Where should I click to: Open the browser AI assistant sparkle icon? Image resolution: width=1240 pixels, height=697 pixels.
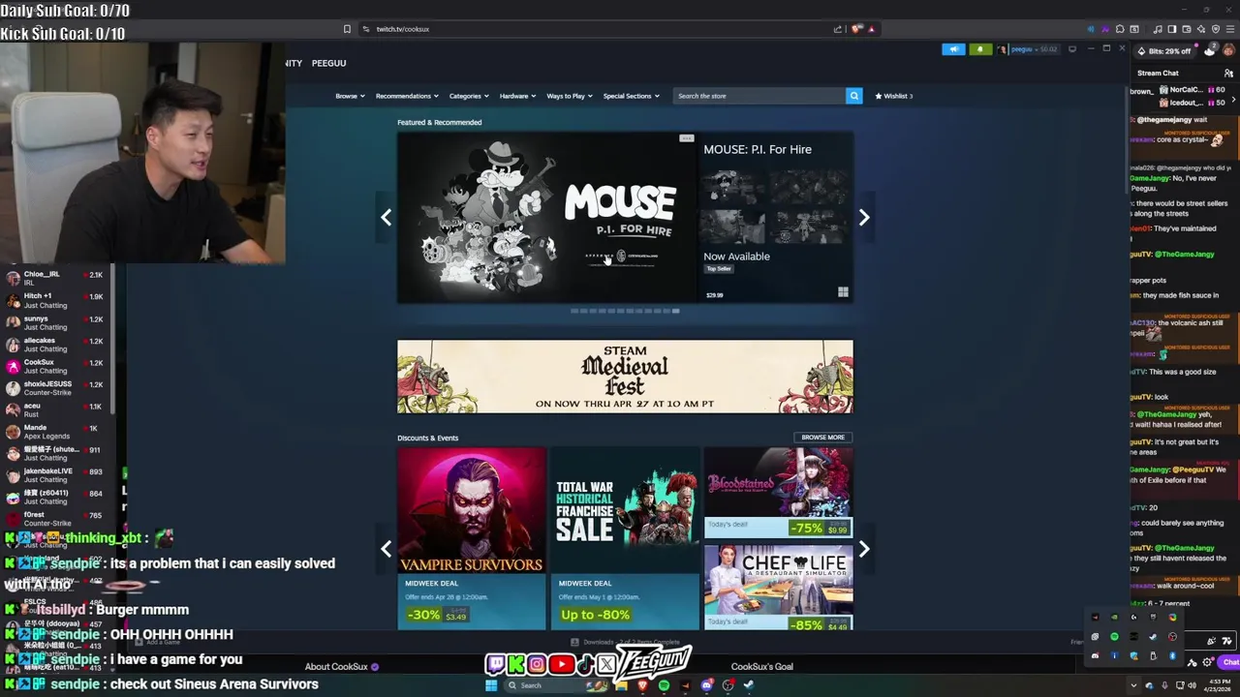point(1201,29)
